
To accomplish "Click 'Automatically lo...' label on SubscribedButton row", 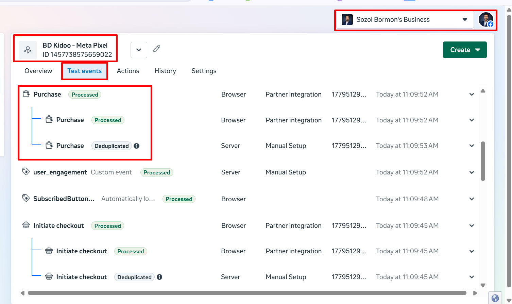I will click(x=128, y=199).
